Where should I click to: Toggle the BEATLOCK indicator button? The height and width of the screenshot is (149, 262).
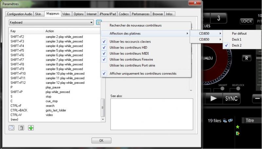(238, 89)
